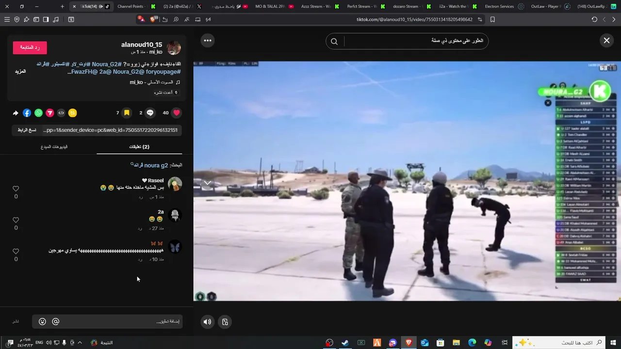Open the music playlist note icon in toolbar
Image resolution: width=621 pixels, height=349 pixels.
coord(56,19)
